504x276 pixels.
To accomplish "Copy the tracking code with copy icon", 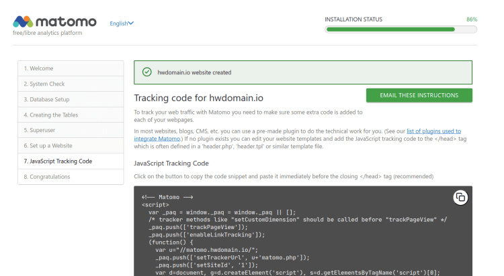I will coord(460,197).
